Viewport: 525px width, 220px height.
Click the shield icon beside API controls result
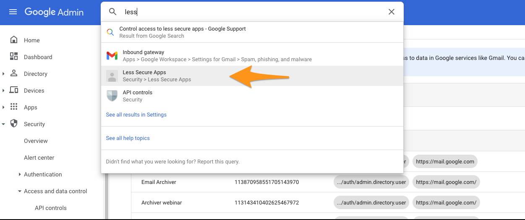tap(112, 96)
